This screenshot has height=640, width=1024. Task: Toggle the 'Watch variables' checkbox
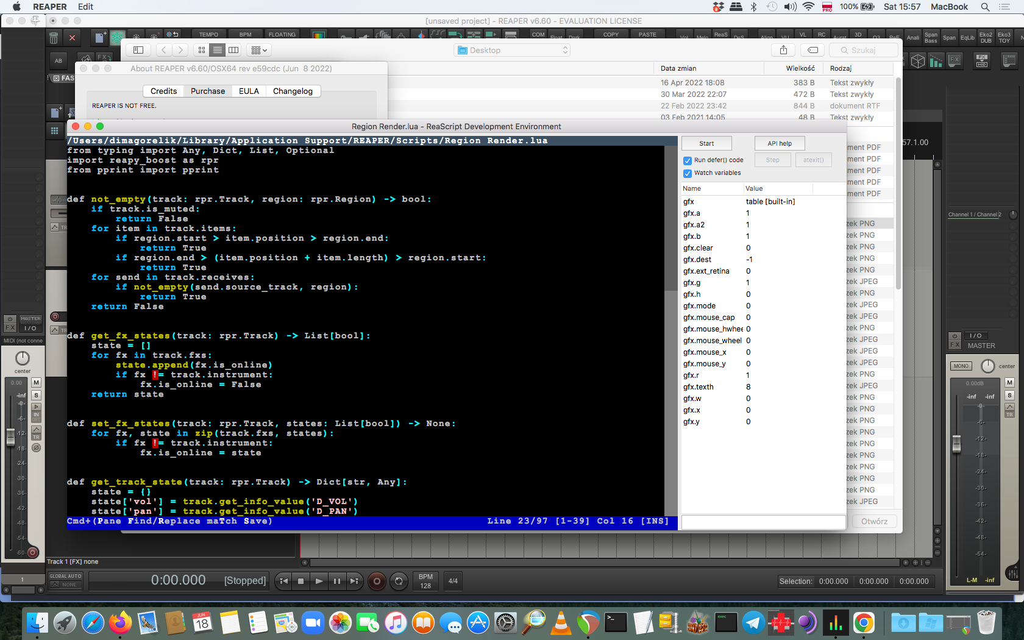(688, 173)
